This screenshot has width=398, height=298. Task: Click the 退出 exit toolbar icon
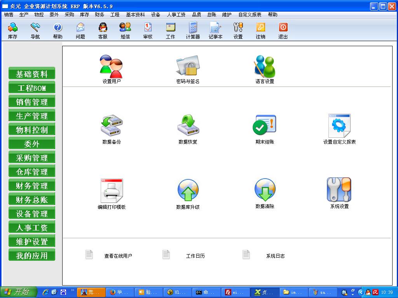tap(283, 31)
